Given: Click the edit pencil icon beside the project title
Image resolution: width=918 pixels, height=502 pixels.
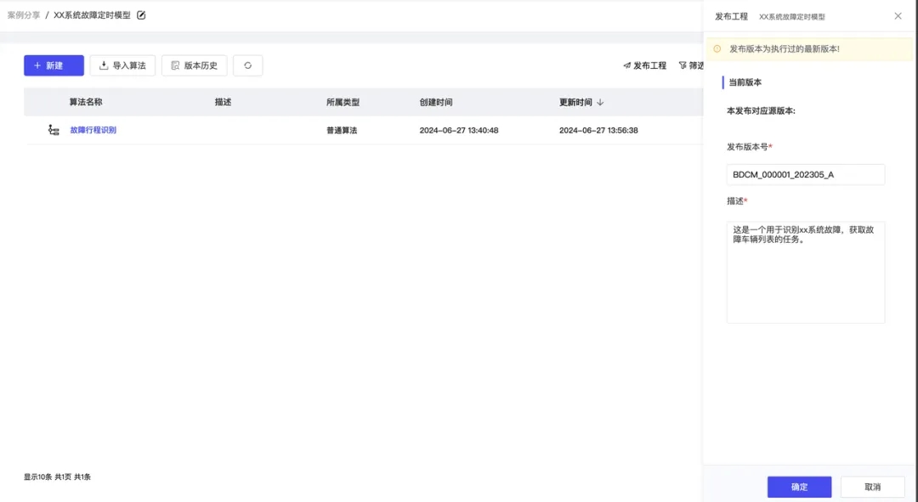Looking at the screenshot, I should point(141,15).
